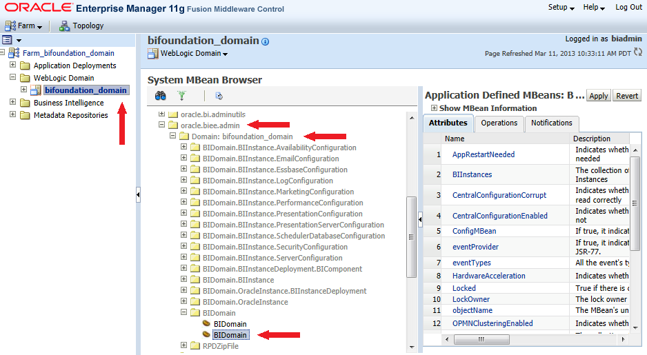Open the CentralConfigurationCorrupt attribute link
This screenshot has height=355, width=647.
(x=499, y=196)
